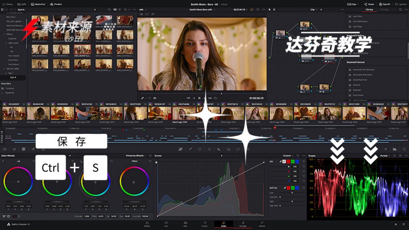409x230 pixels.
Task: Open the Gallery panel
Action: (8, 4)
